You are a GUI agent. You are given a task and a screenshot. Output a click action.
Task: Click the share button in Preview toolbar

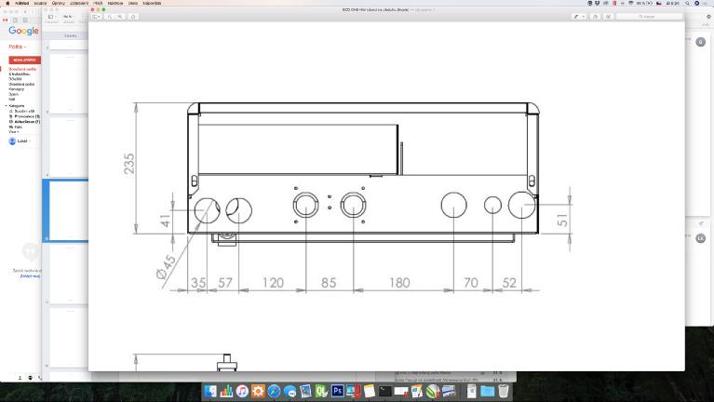(133, 17)
